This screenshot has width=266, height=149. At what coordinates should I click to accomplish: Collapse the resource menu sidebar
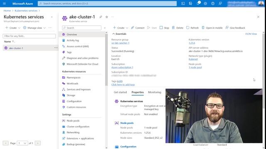point(105,28)
